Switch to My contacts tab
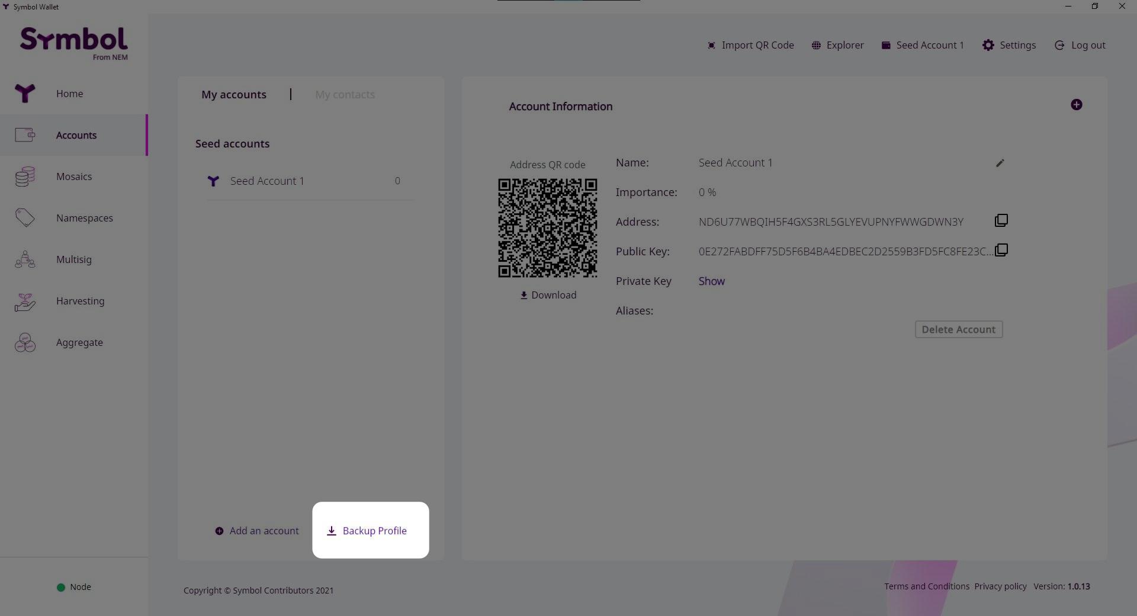1137x616 pixels. pyautogui.click(x=345, y=95)
